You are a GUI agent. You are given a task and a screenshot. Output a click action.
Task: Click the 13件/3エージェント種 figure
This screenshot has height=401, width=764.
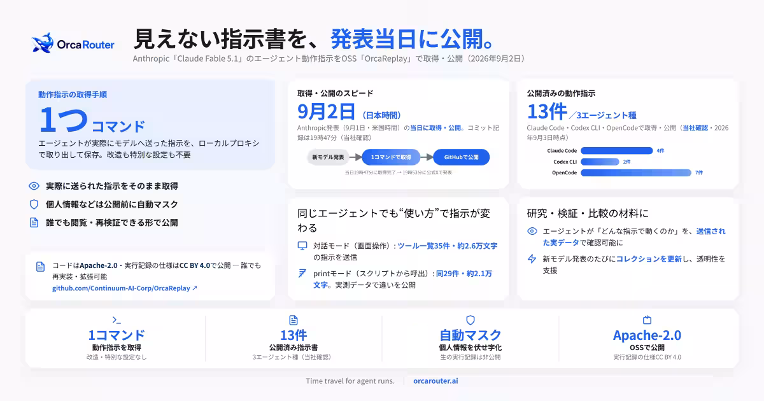click(581, 112)
